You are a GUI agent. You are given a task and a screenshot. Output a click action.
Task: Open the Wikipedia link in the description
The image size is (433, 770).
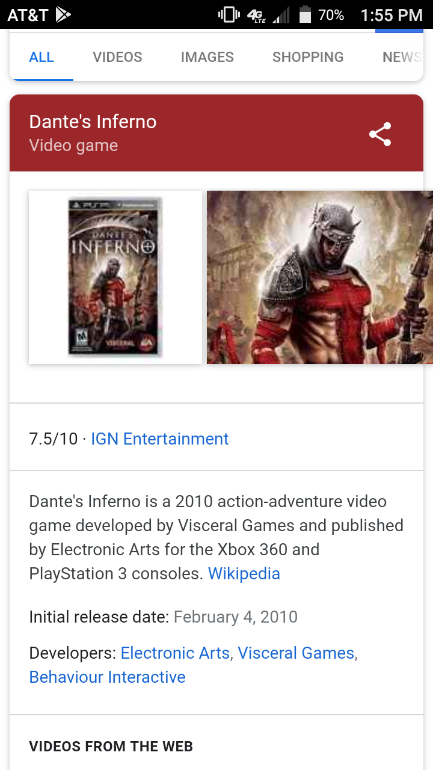point(244,574)
